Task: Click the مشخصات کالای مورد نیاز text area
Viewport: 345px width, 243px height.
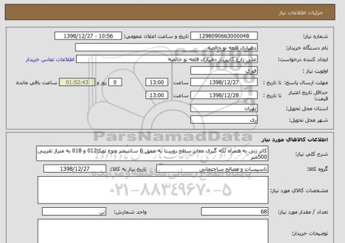Action: point(153,190)
